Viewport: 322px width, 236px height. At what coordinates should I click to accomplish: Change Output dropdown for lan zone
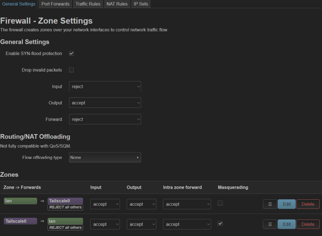tap(141, 204)
